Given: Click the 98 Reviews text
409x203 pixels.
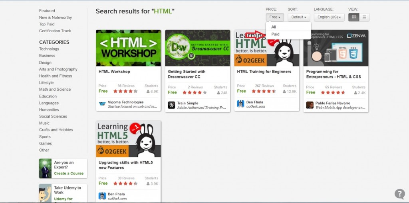Looking at the screenshot, I should 126,86.
